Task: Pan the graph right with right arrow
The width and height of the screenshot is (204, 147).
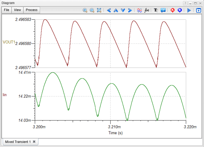Action: click(130, 10)
